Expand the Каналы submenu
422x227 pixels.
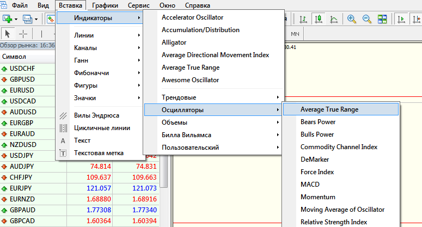pos(100,48)
